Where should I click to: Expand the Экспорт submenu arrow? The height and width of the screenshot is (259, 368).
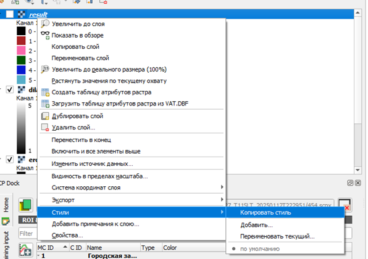[x=222, y=199]
